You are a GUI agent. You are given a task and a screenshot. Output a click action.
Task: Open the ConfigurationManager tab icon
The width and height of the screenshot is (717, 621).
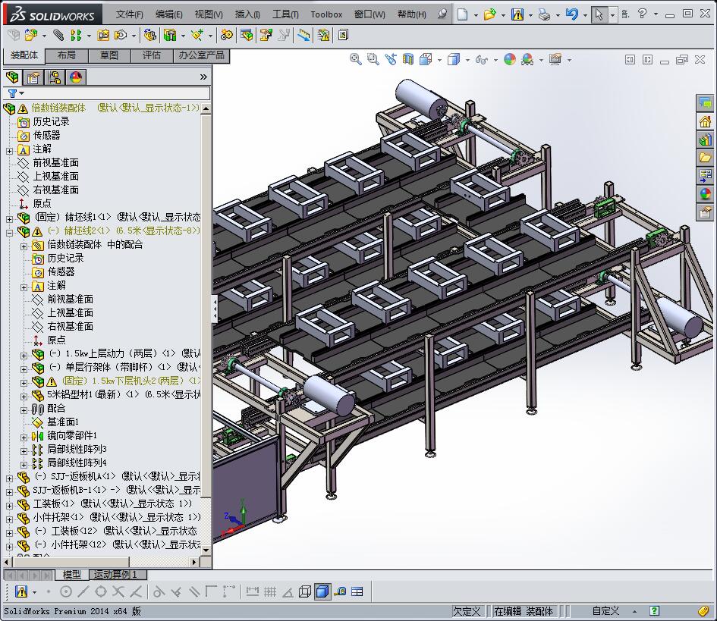[55, 77]
